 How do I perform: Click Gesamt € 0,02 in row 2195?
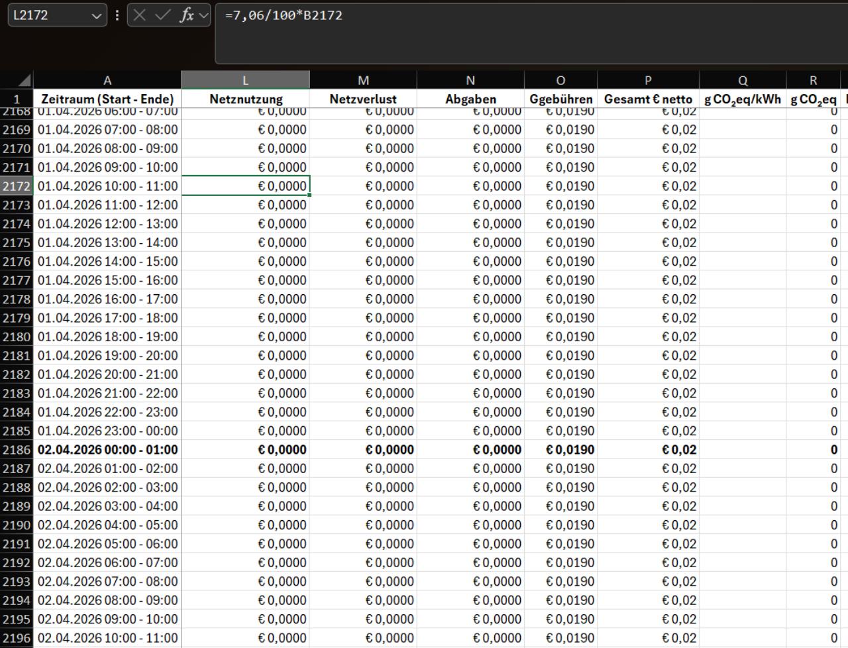pyautogui.click(x=648, y=619)
